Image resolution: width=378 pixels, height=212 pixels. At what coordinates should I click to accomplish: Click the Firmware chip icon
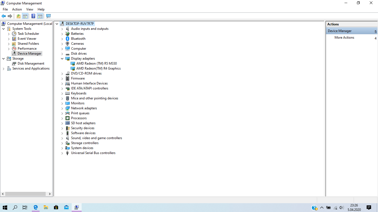[x=68, y=78]
